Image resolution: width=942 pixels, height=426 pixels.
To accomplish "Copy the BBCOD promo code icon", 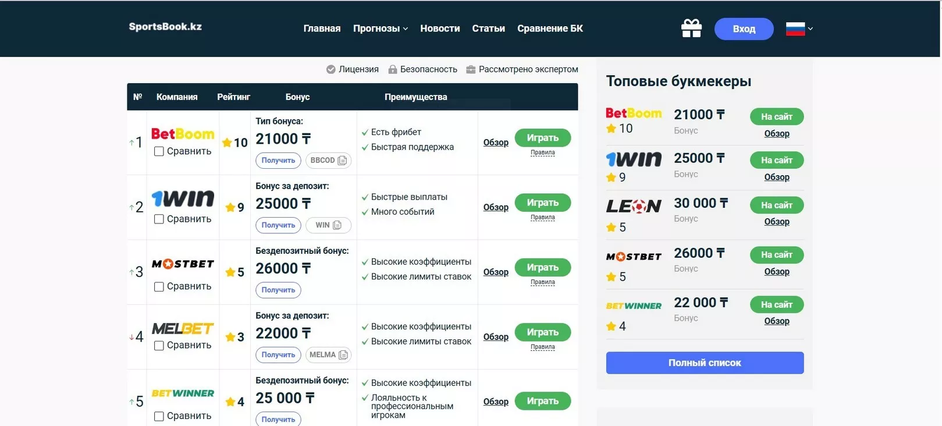I will [x=342, y=161].
